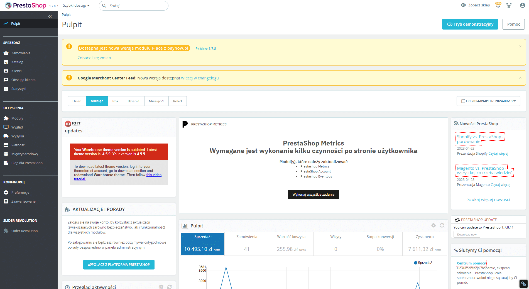The width and height of the screenshot is (529, 289).
Task: Click the eye icon beside Zobacz sklep
Action: (x=463, y=5)
